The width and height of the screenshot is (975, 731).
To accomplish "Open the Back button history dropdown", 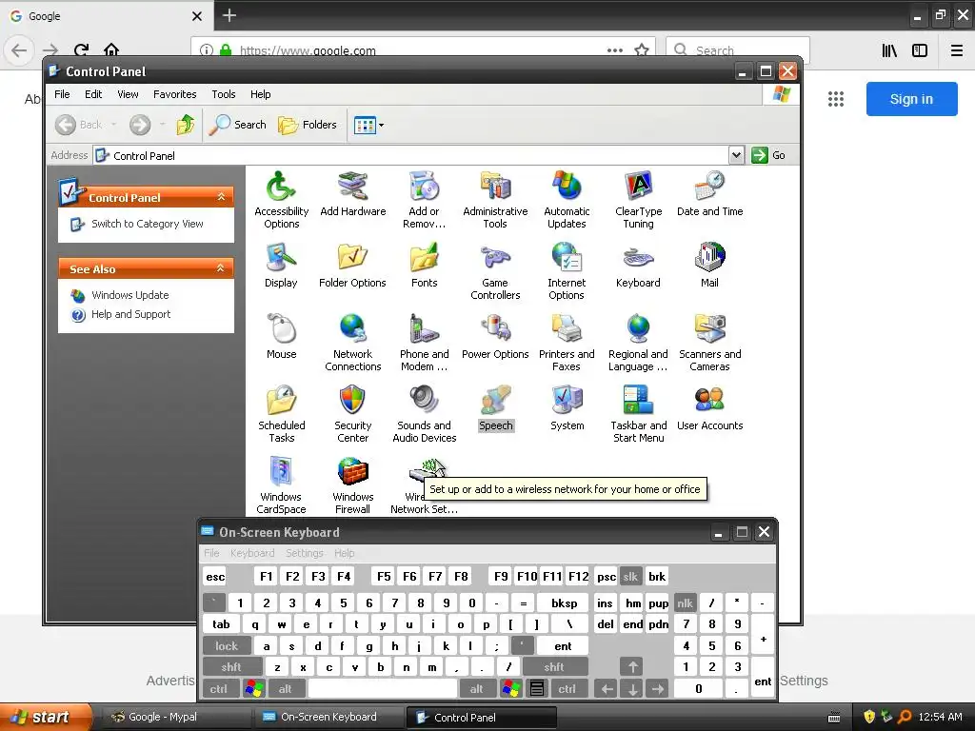I will coord(114,125).
